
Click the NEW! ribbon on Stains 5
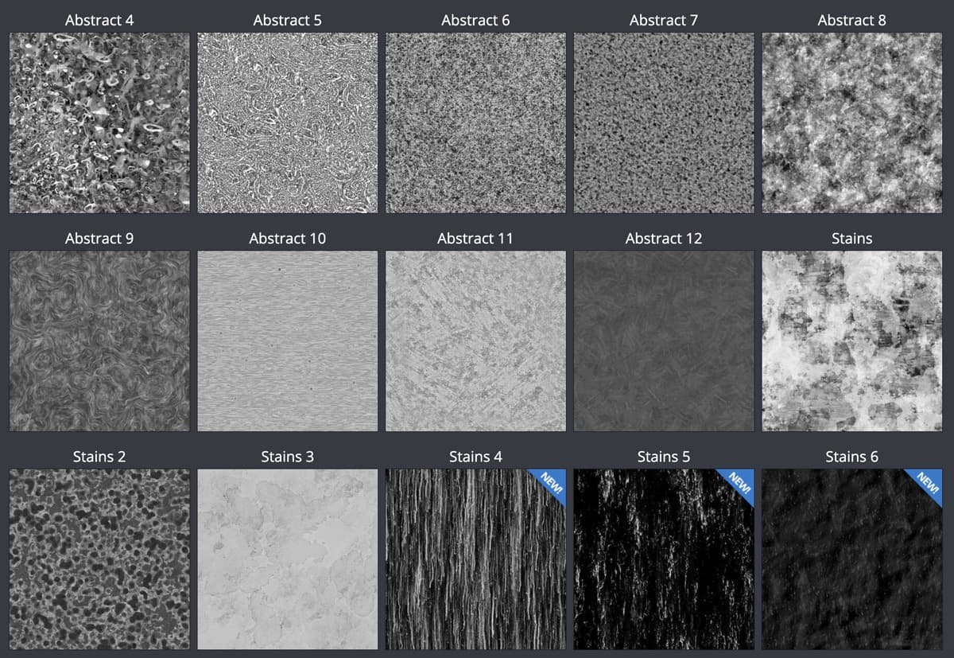pyautogui.click(x=739, y=484)
